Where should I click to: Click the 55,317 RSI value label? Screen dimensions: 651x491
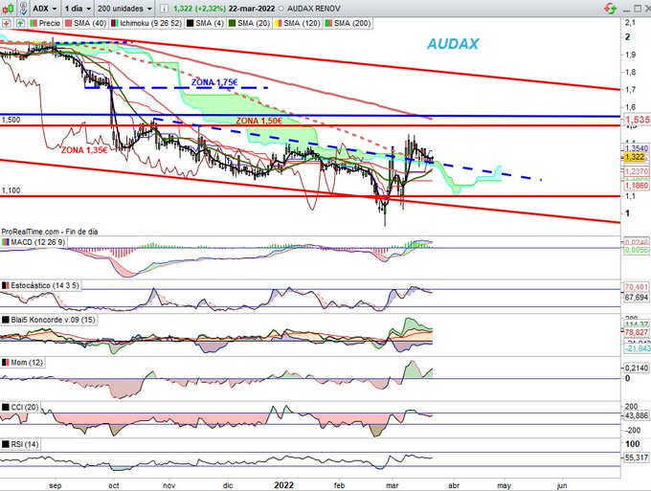pos(636,458)
